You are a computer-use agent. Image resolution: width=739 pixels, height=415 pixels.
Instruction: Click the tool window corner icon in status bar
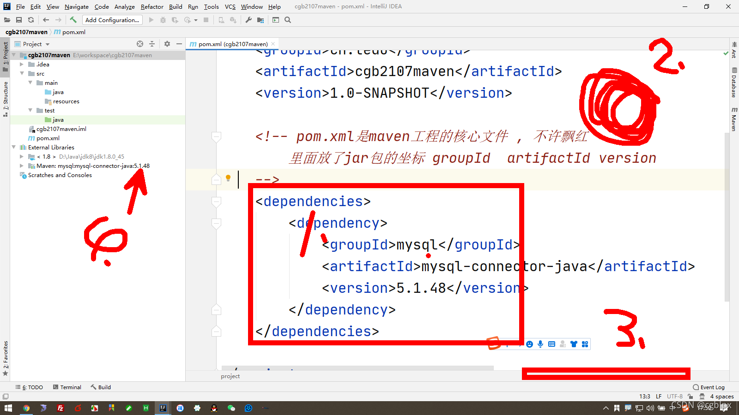point(6,397)
